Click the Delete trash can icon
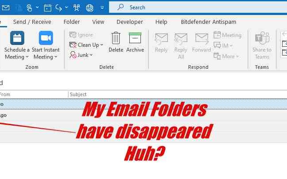The image size is (287, 179). pyautogui.click(x=116, y=38)
